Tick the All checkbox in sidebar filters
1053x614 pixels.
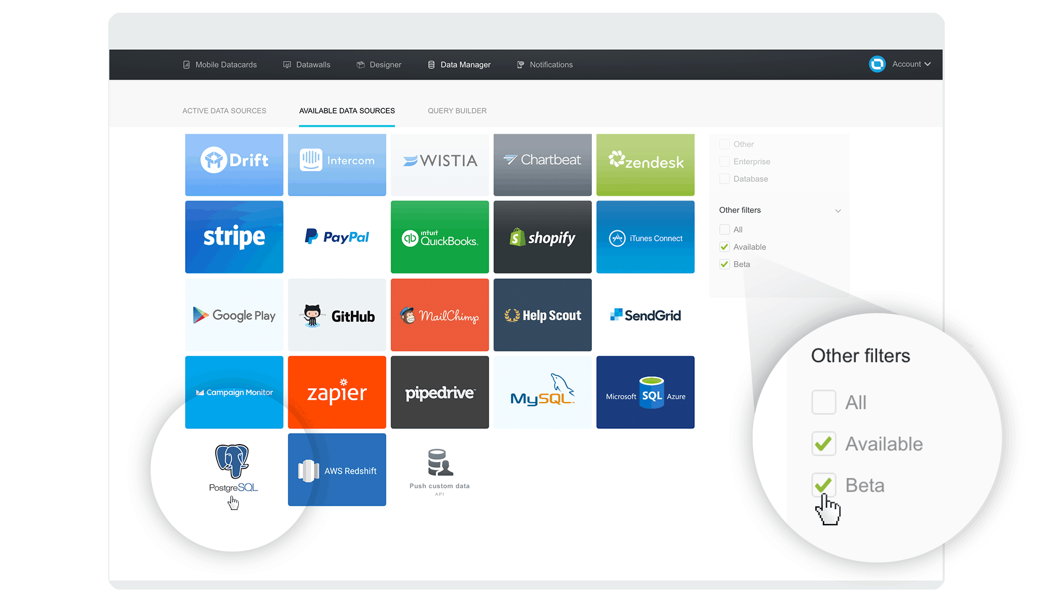pos(724,229)
